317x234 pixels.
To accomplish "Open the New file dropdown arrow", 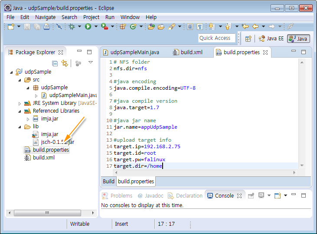I will tap(19, 26).
